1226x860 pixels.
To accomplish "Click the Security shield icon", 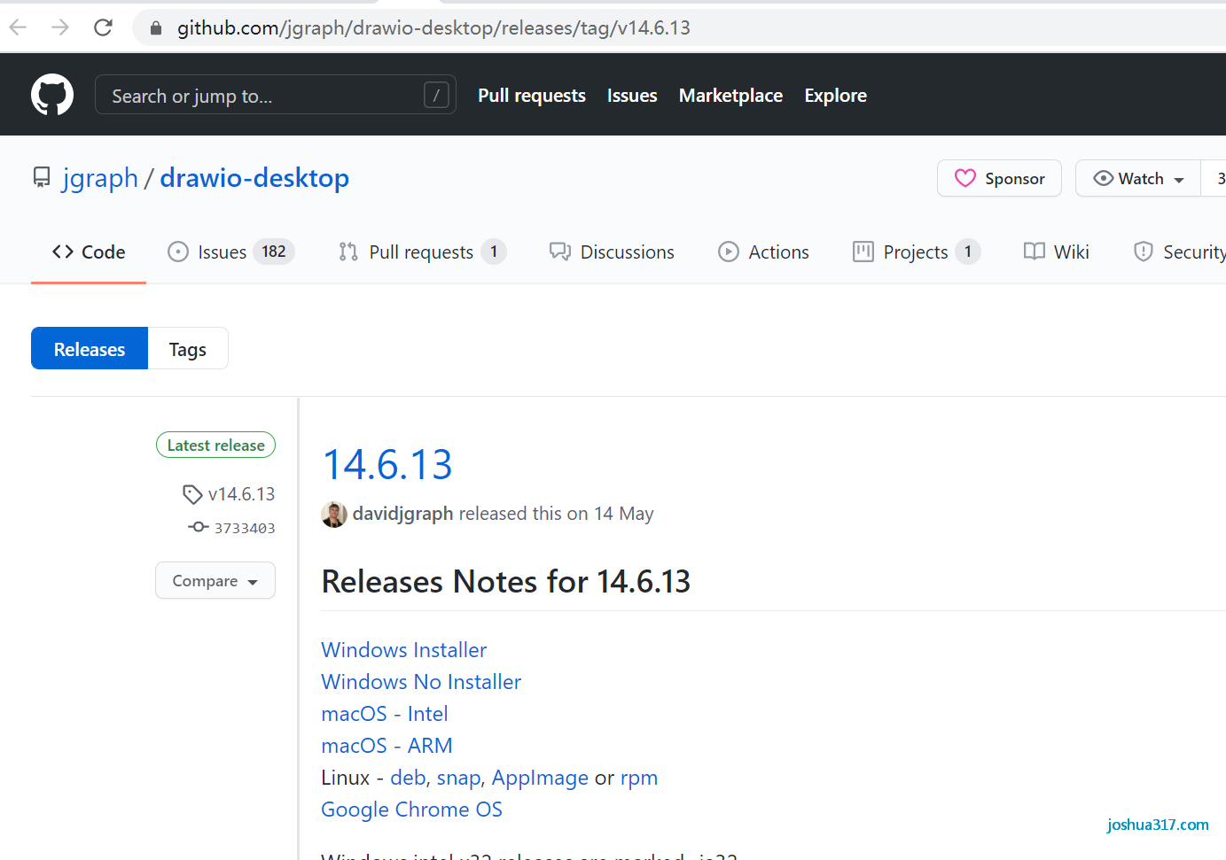I will pos(1144,252).
